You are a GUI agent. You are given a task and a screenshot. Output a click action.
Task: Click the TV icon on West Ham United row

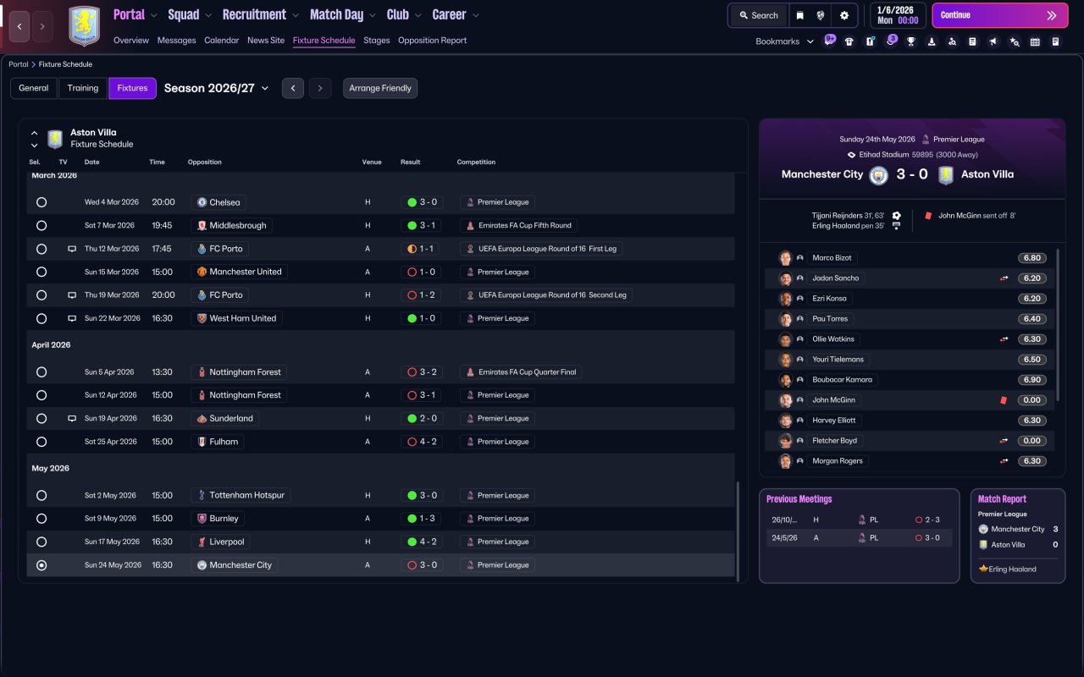pyautogui.click(x=72, y=318)
